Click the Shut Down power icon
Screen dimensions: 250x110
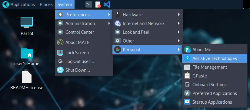coord(60,70)
